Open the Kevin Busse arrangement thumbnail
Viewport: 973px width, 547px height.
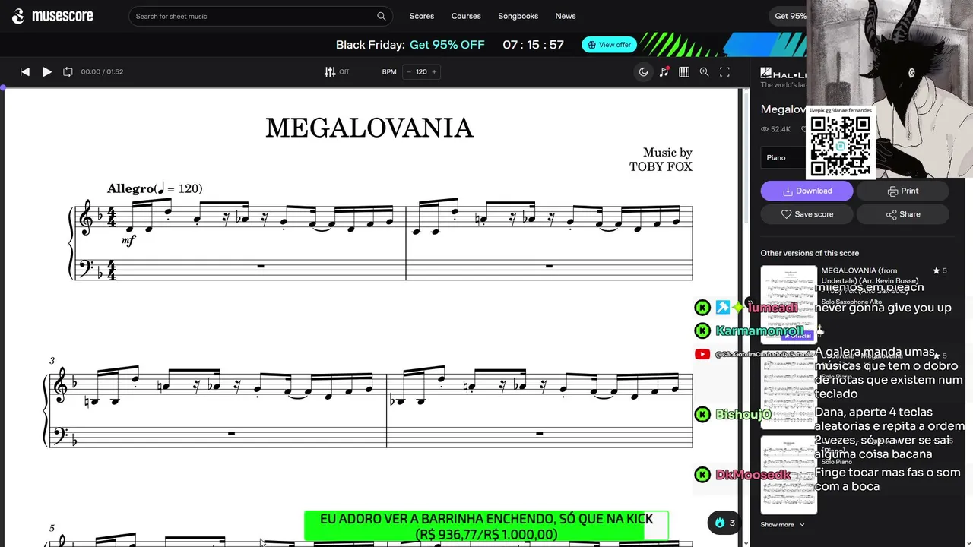click(x=788, y=303)
